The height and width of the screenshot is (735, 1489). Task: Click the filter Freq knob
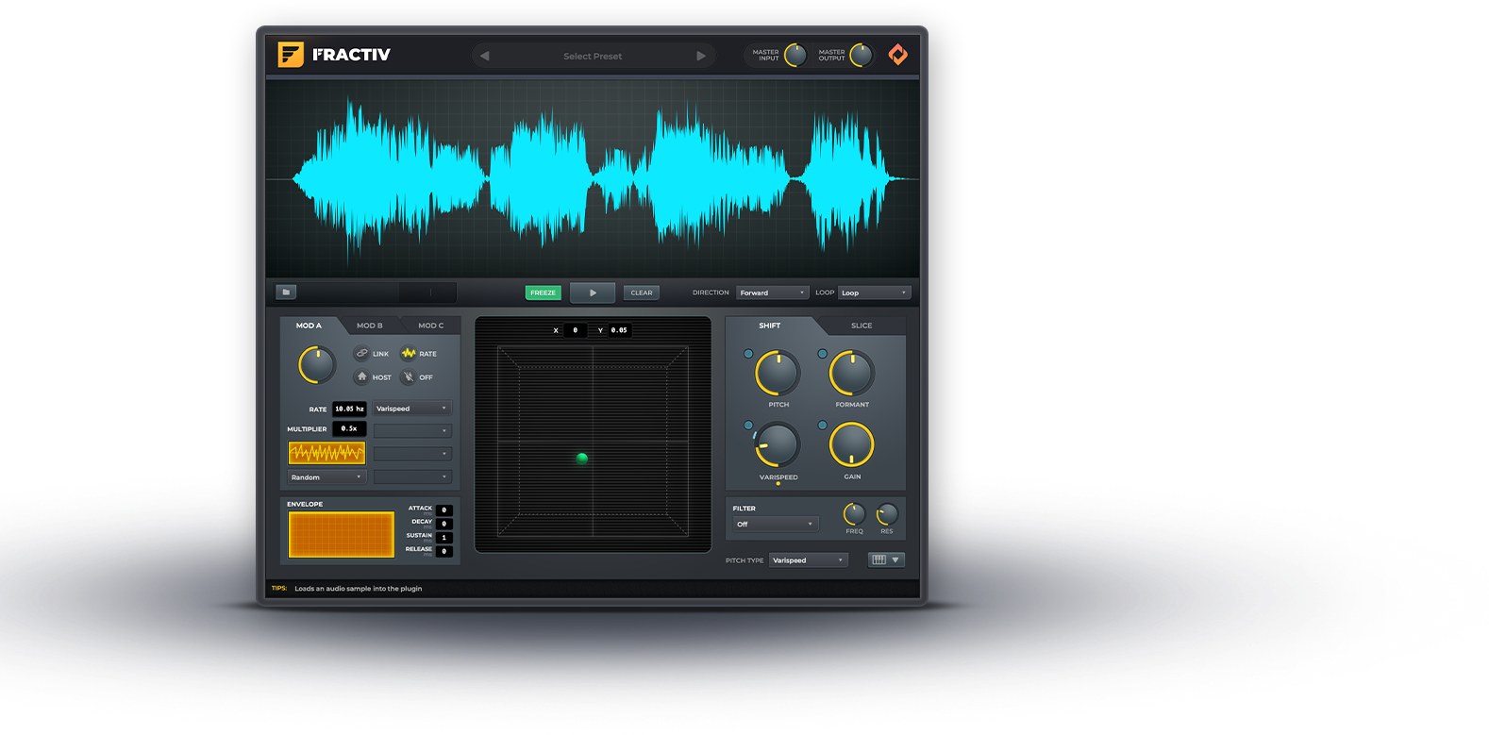click(854, 514)
